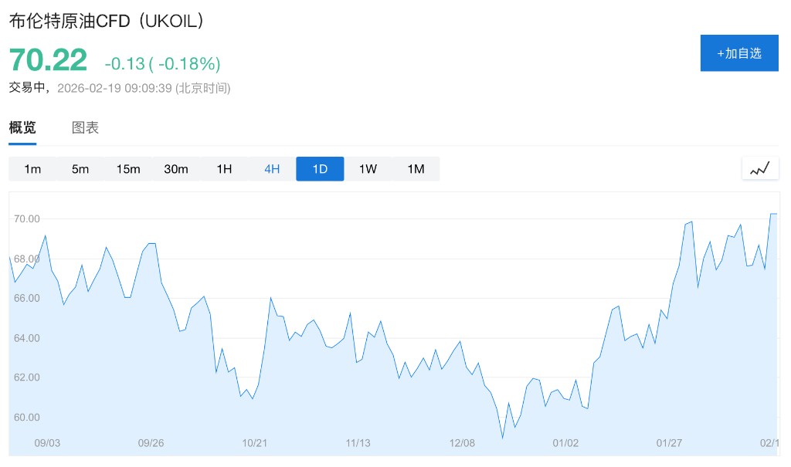Select the 1M monthly interval
The height and width of the screenshot is (467, 791).
pyautogui.click(x=416, y=169)
